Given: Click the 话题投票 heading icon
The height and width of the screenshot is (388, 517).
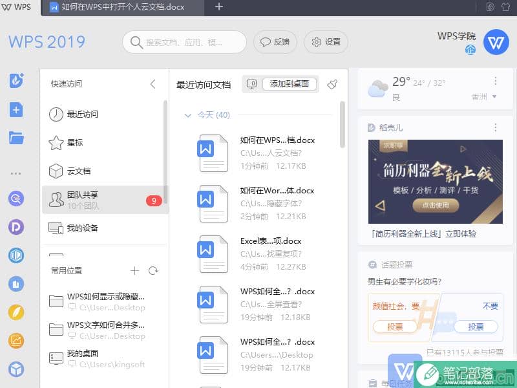Looking at the screenshot, I should pos(372,264).
